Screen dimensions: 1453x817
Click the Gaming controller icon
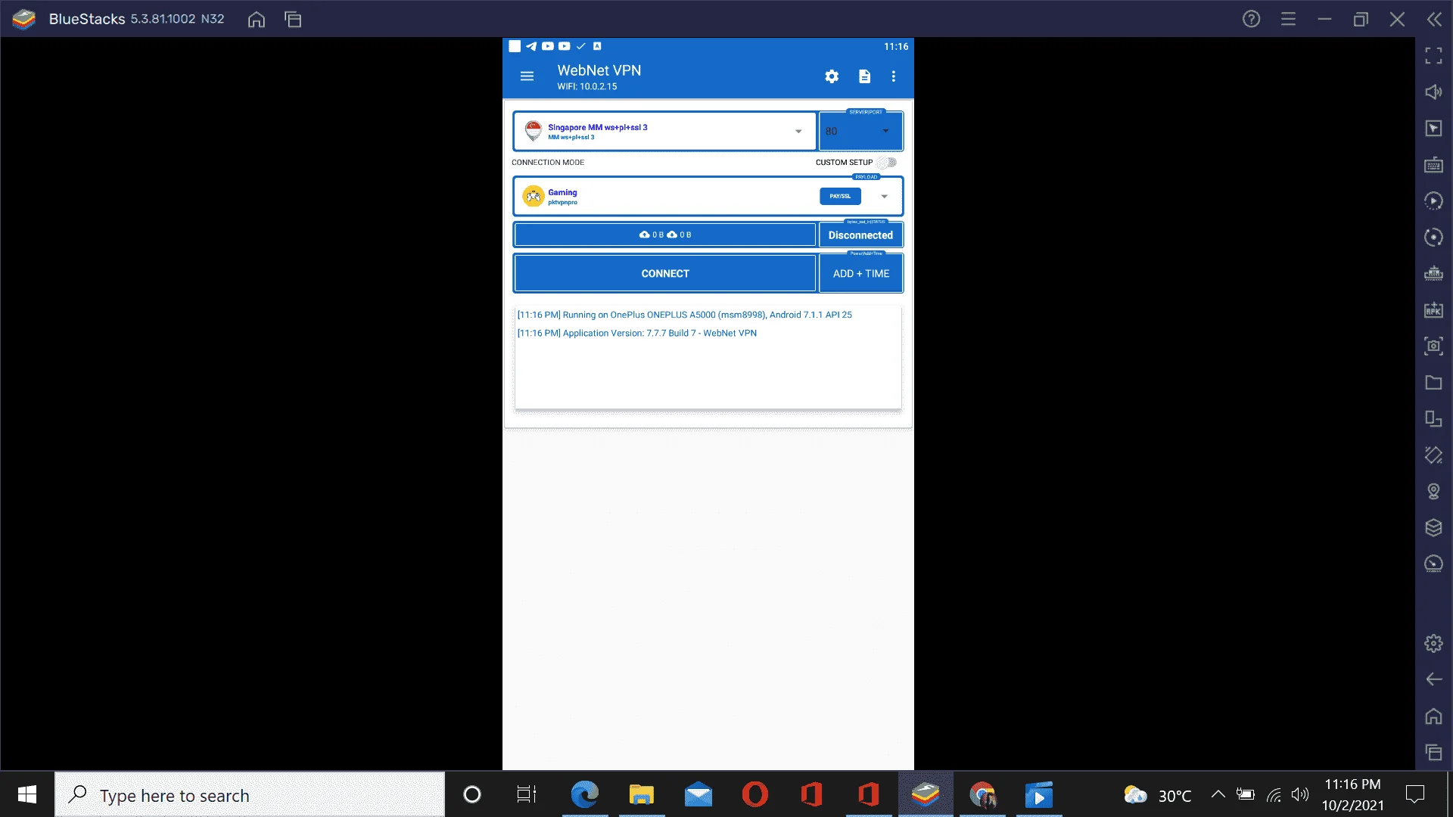[534, 197]
